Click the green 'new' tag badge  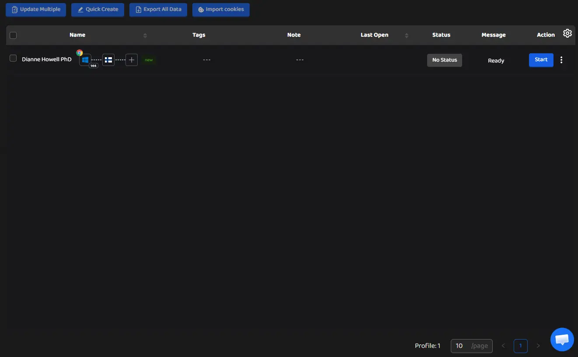point(149,60)
